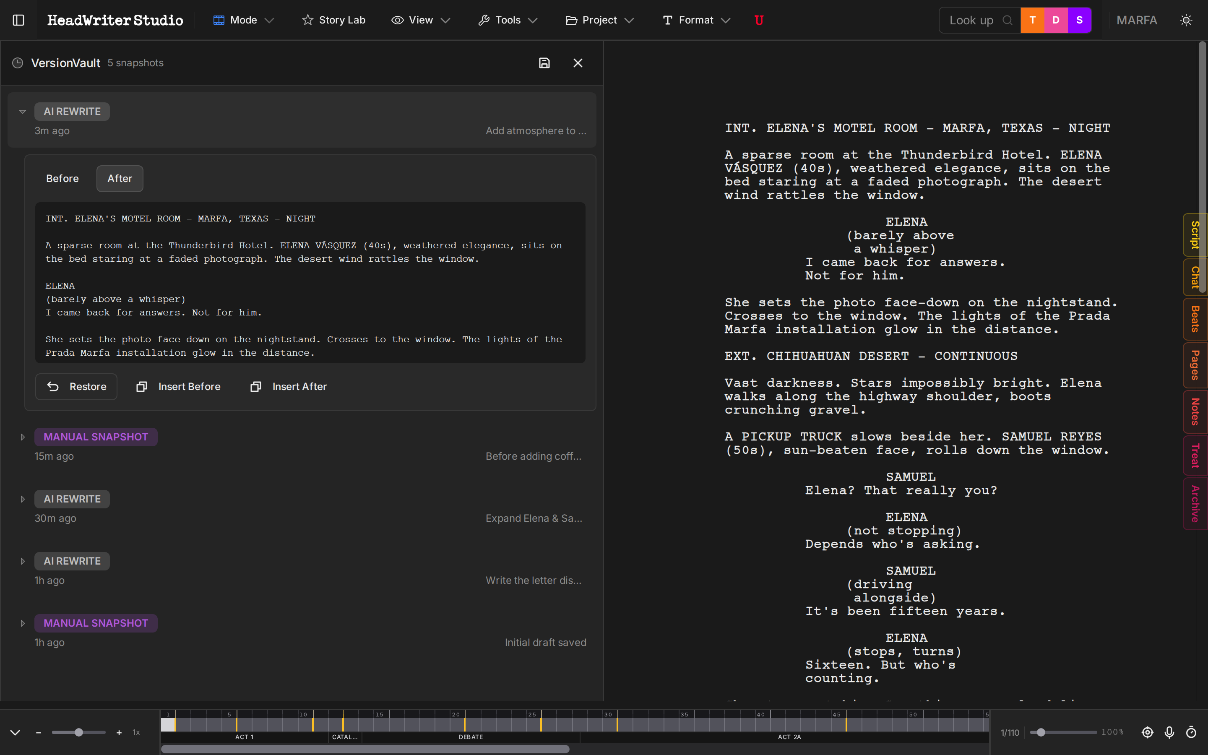Collapse the 3m ago AI Rewrite entry
Screen dimensions: 1208x755
[23, 111]
